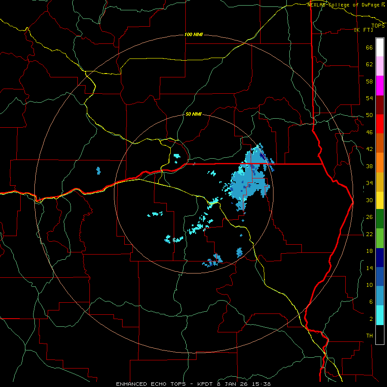Click the '6' legend value
The image size is (387, 387).
pos(371,301)
